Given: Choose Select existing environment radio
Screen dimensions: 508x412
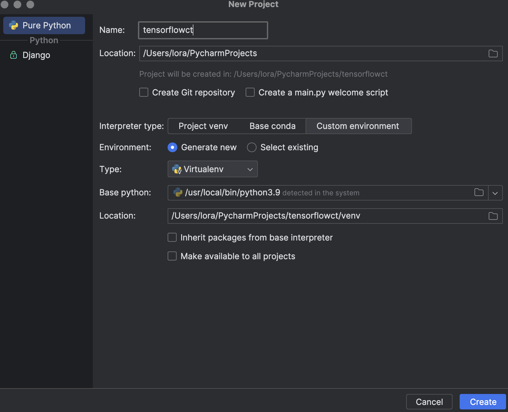Looking at the screenshot, I should [x=252, y=147].
